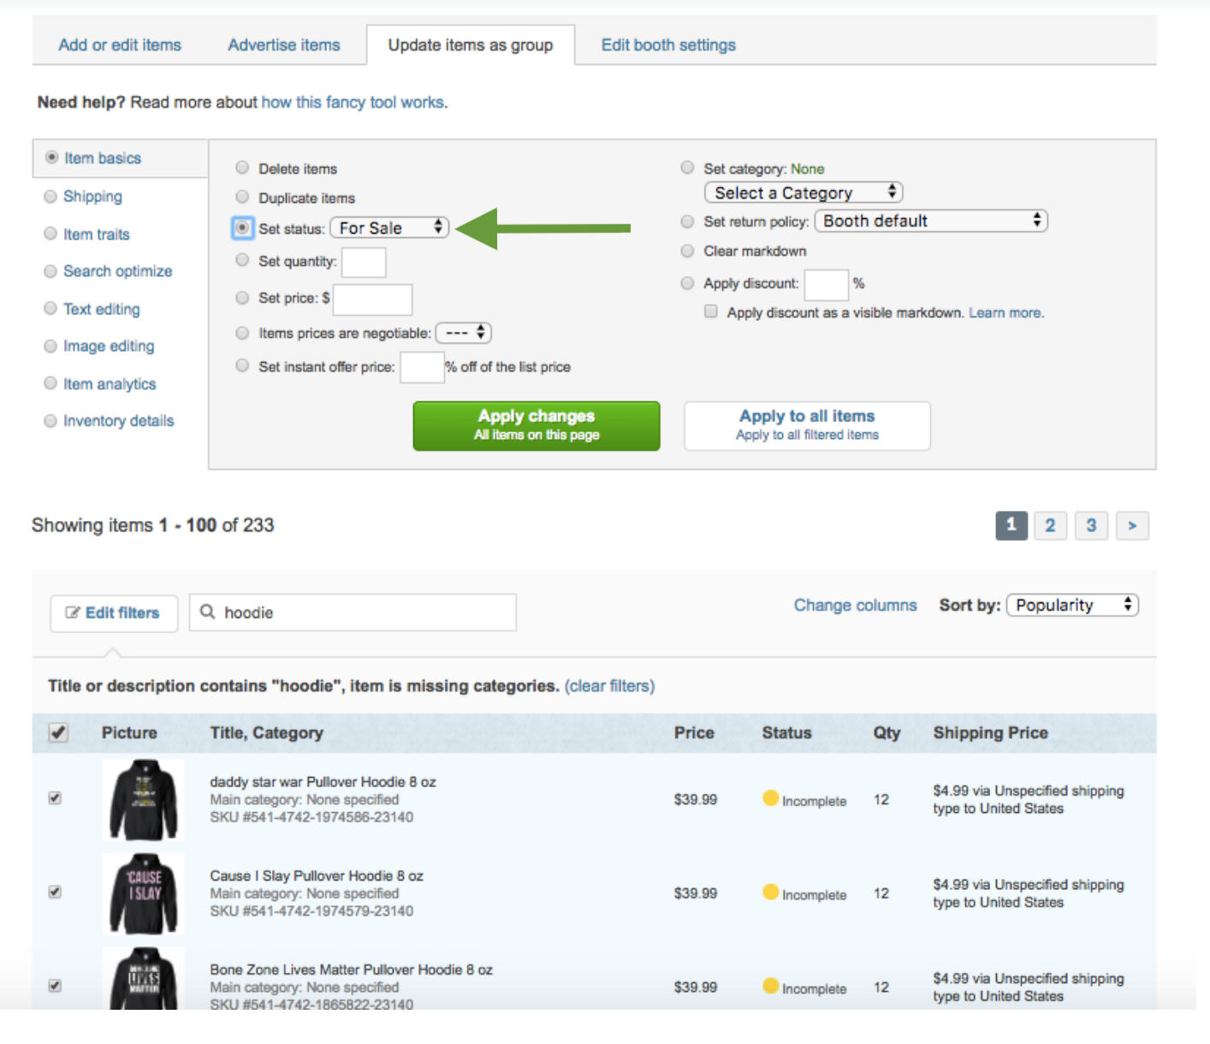Click yellow status dot on Cause I Slay row
The height and width of the screenshot is (1044, 1210).
(x=770, y=893)
